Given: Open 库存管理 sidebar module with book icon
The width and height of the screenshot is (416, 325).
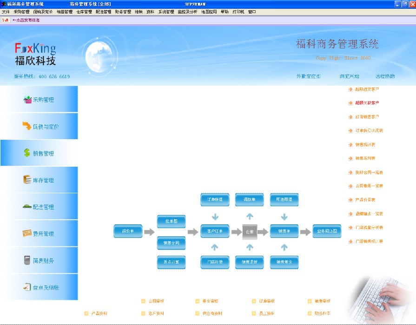Looking at the screenshot, I should click(x=27, y=180).
